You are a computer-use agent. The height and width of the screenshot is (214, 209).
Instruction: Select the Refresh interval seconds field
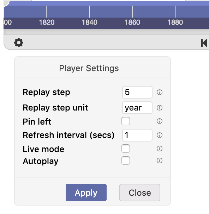click(x=137, y=135)
